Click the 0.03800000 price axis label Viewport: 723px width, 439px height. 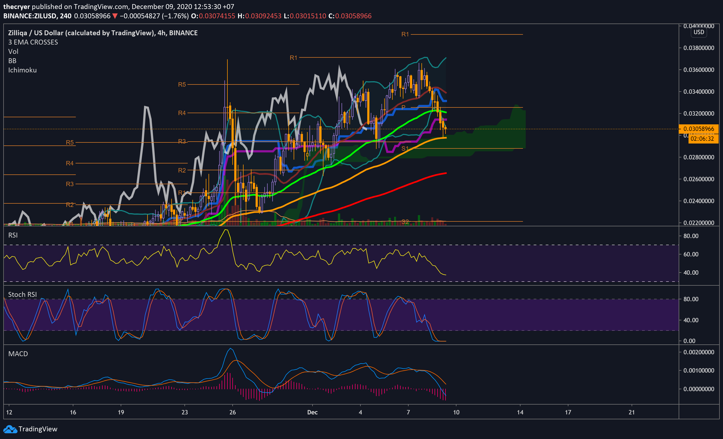click(x=699, y=48)
